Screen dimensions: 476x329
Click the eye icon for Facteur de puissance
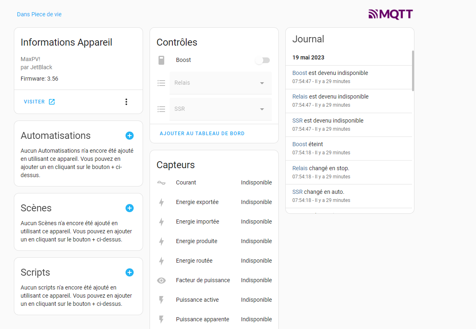[161, 281]
